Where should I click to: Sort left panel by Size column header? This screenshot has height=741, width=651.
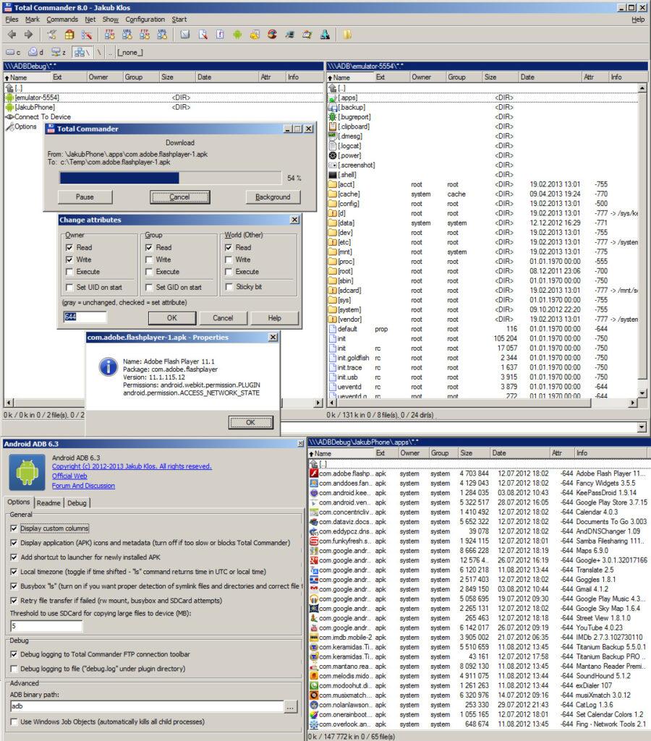176,77
